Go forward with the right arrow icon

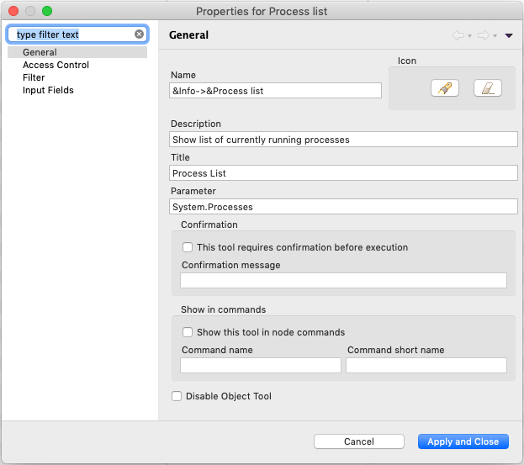[484, 35]
